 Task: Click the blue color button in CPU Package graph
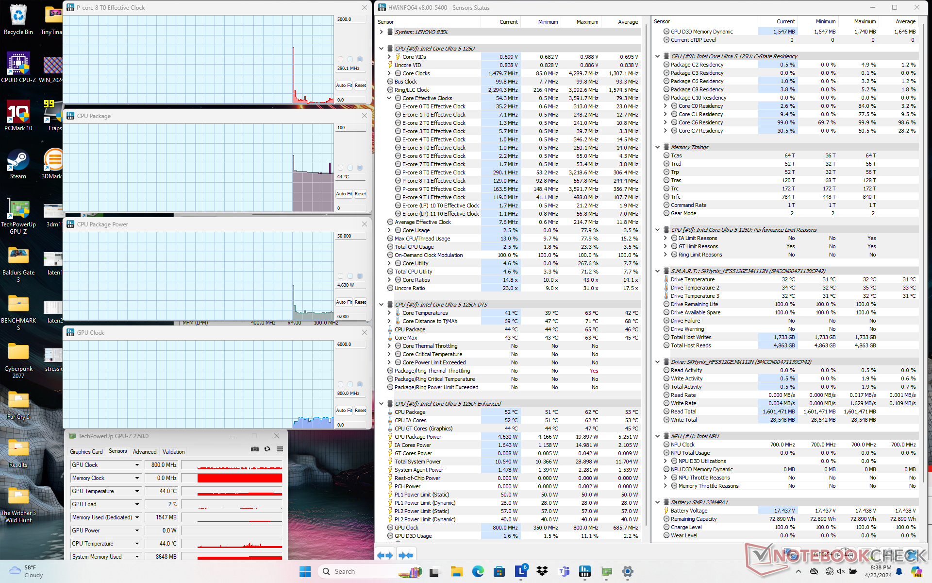360,168
